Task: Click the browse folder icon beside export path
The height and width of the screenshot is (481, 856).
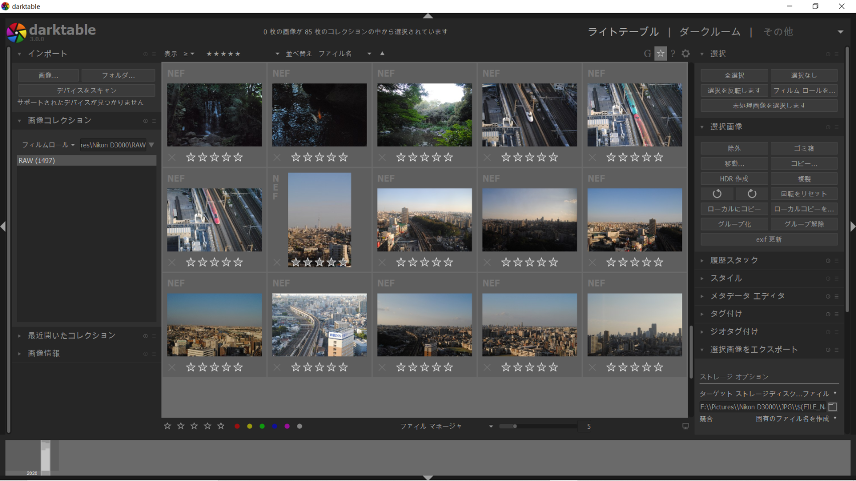Action: coord(833,407)
